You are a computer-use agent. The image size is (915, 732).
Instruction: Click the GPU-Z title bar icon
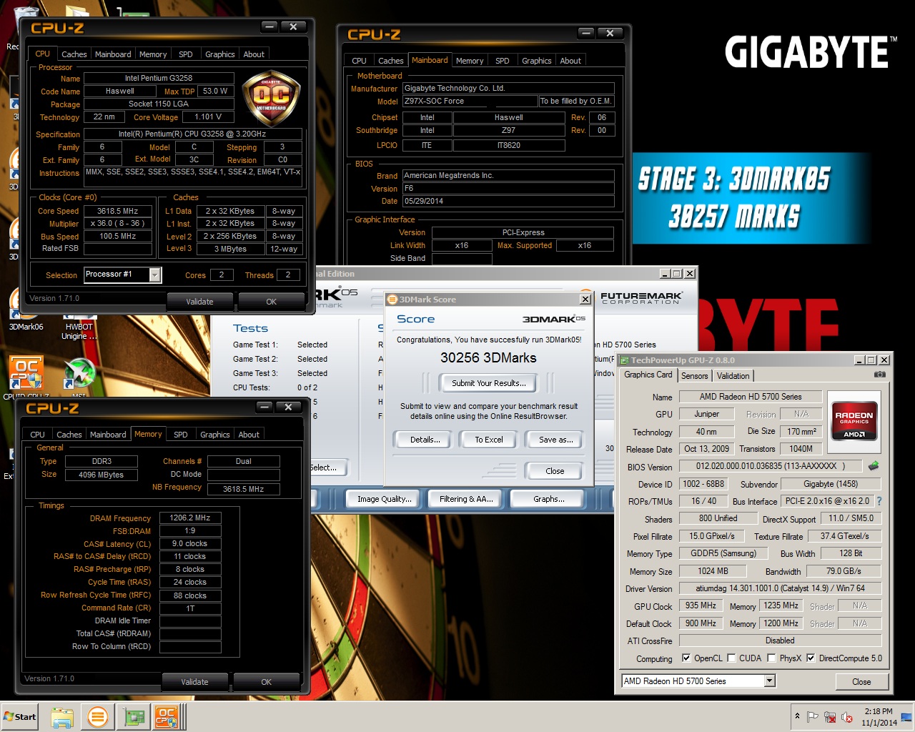625,360
